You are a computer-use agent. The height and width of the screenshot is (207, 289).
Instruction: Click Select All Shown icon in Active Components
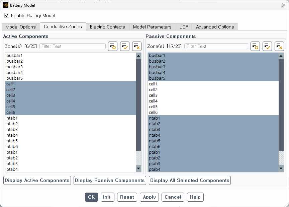(125, 46)
